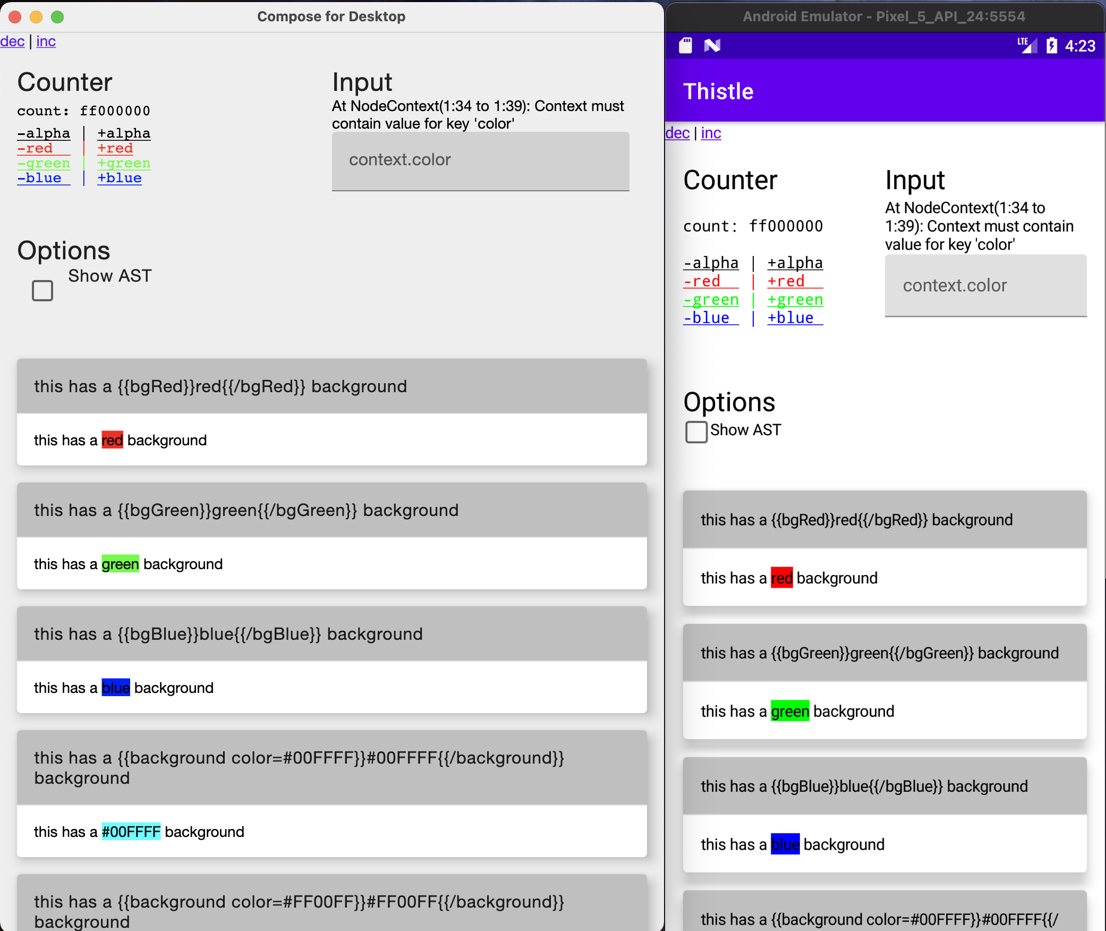Click the LTE signal icon in emulator
The image size is (1106, 931).
coord(1027,45)
